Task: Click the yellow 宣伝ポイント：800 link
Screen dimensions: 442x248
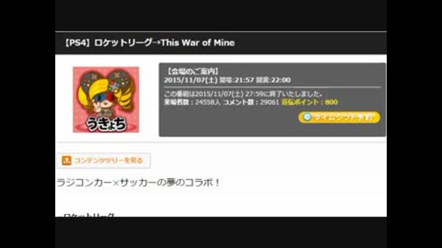Action: click(309, 102)
